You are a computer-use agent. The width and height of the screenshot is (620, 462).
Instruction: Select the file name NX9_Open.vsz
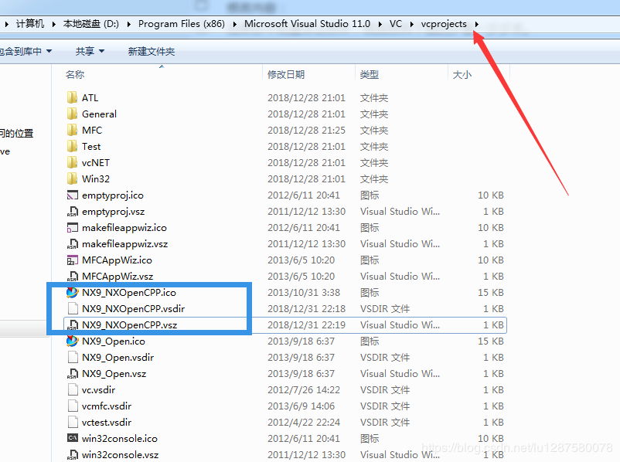[114, 373]
